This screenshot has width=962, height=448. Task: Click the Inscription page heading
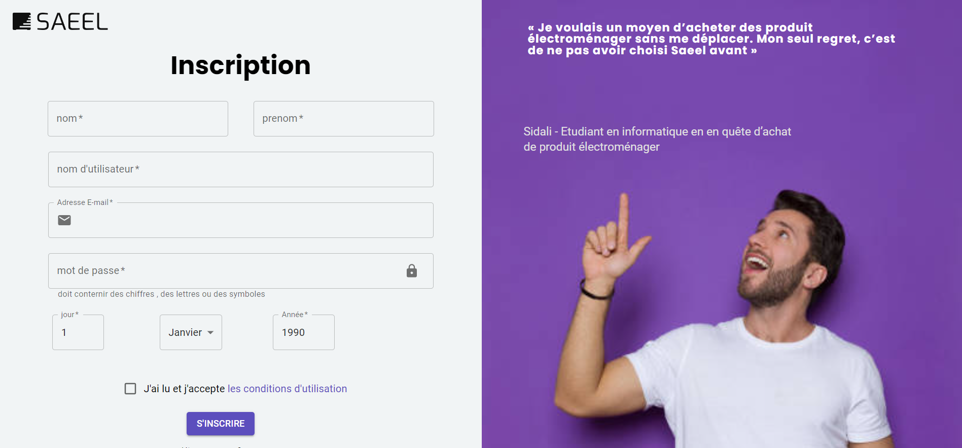tap(240, 66)
